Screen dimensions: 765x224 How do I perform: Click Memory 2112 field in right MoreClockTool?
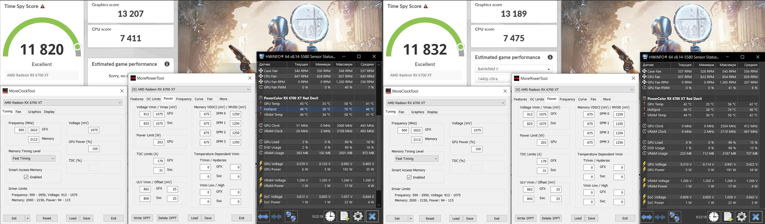pyautogui.click(x=417, y=140)
